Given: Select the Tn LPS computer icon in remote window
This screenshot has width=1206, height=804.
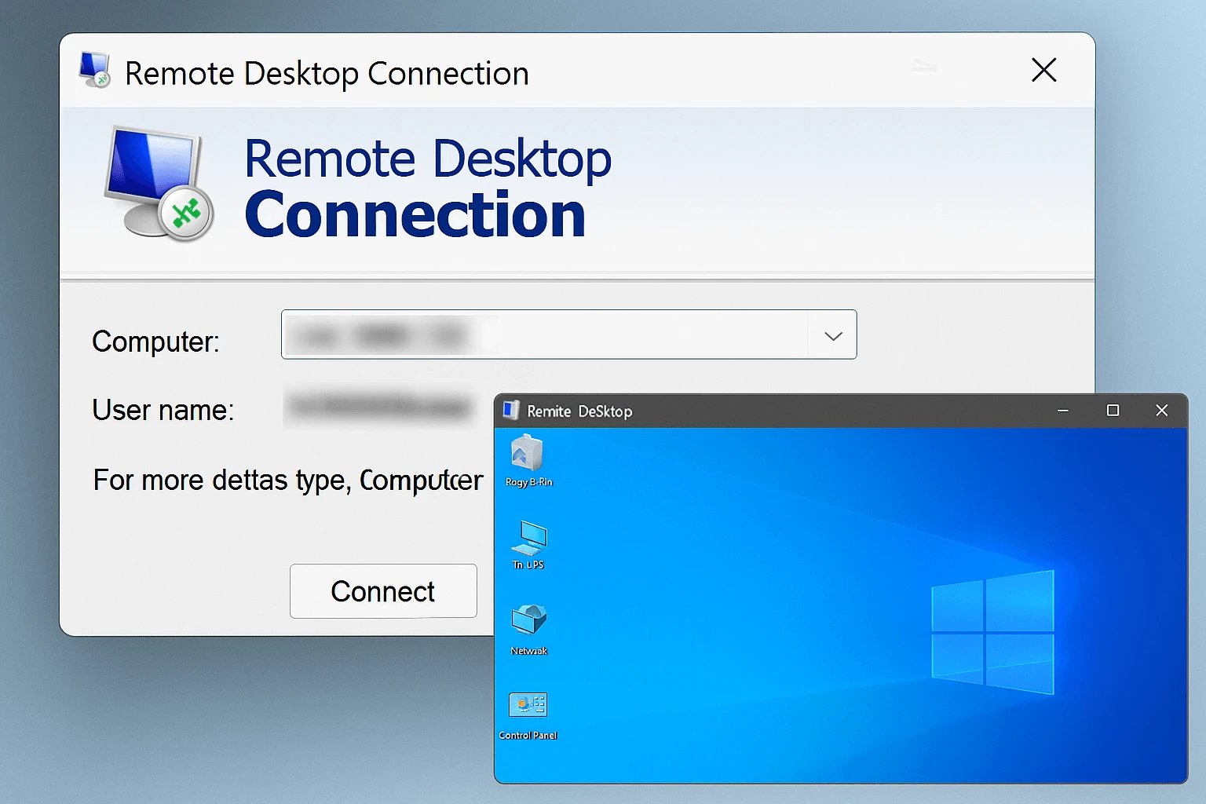Looking at the screenshot, I should point(528,545).
